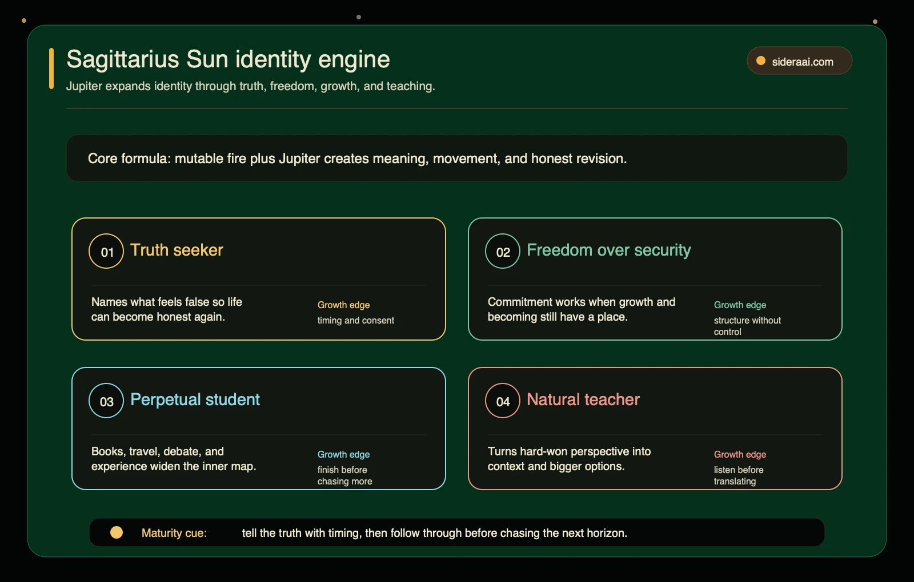Viewport: 914px width, 582px height.
Task: Click the 'Sagittarius Sun identity engine' heading
Action: pyautogui.click(x=228, y=59)
